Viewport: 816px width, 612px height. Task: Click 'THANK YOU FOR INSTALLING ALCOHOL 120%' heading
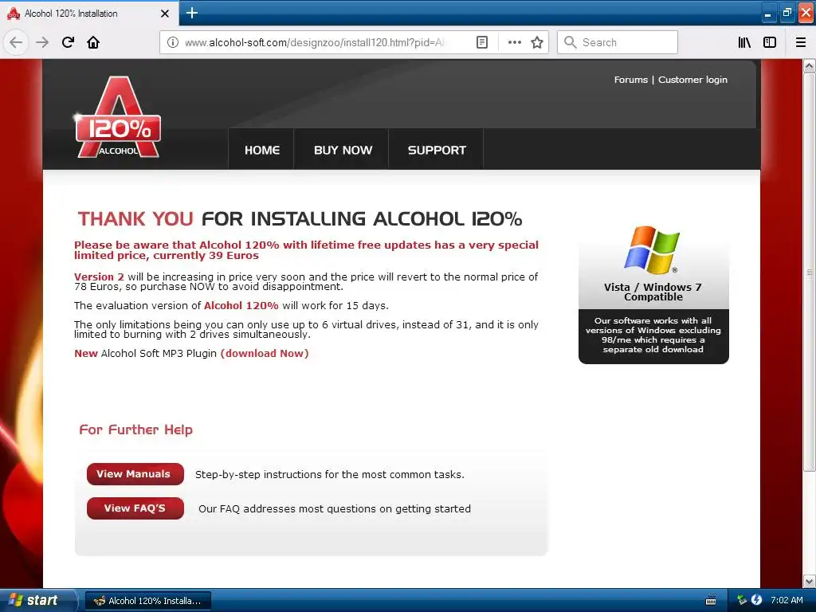[x=300, y=218]
